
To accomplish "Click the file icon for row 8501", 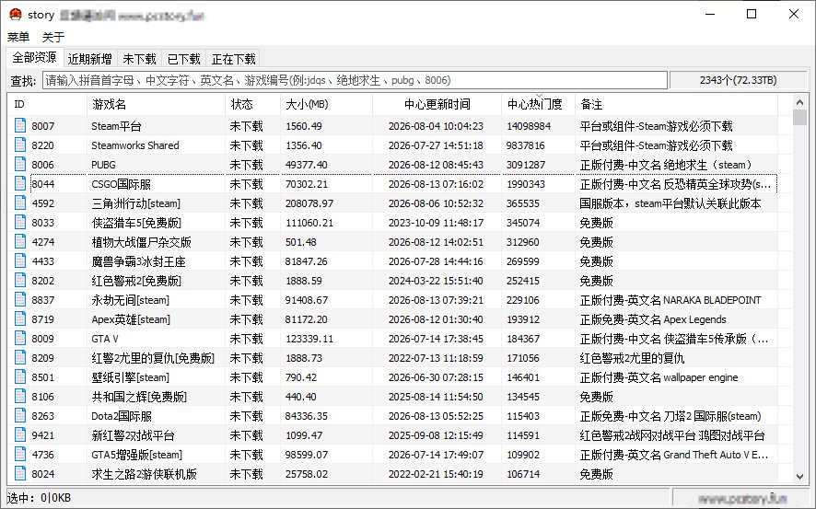I will tap(20, 376).
